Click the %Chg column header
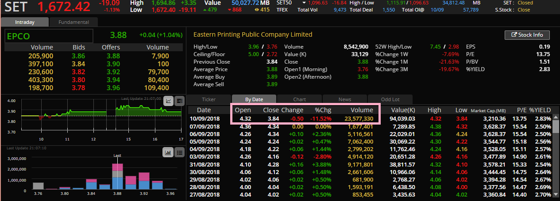560x201 pixels. pos(323,110)
